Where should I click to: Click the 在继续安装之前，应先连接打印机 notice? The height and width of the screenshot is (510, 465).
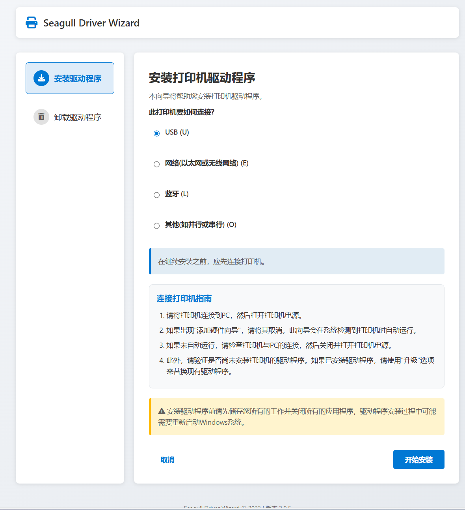coord(296,261)
